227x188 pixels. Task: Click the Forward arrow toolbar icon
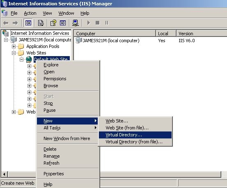(15, 23)
